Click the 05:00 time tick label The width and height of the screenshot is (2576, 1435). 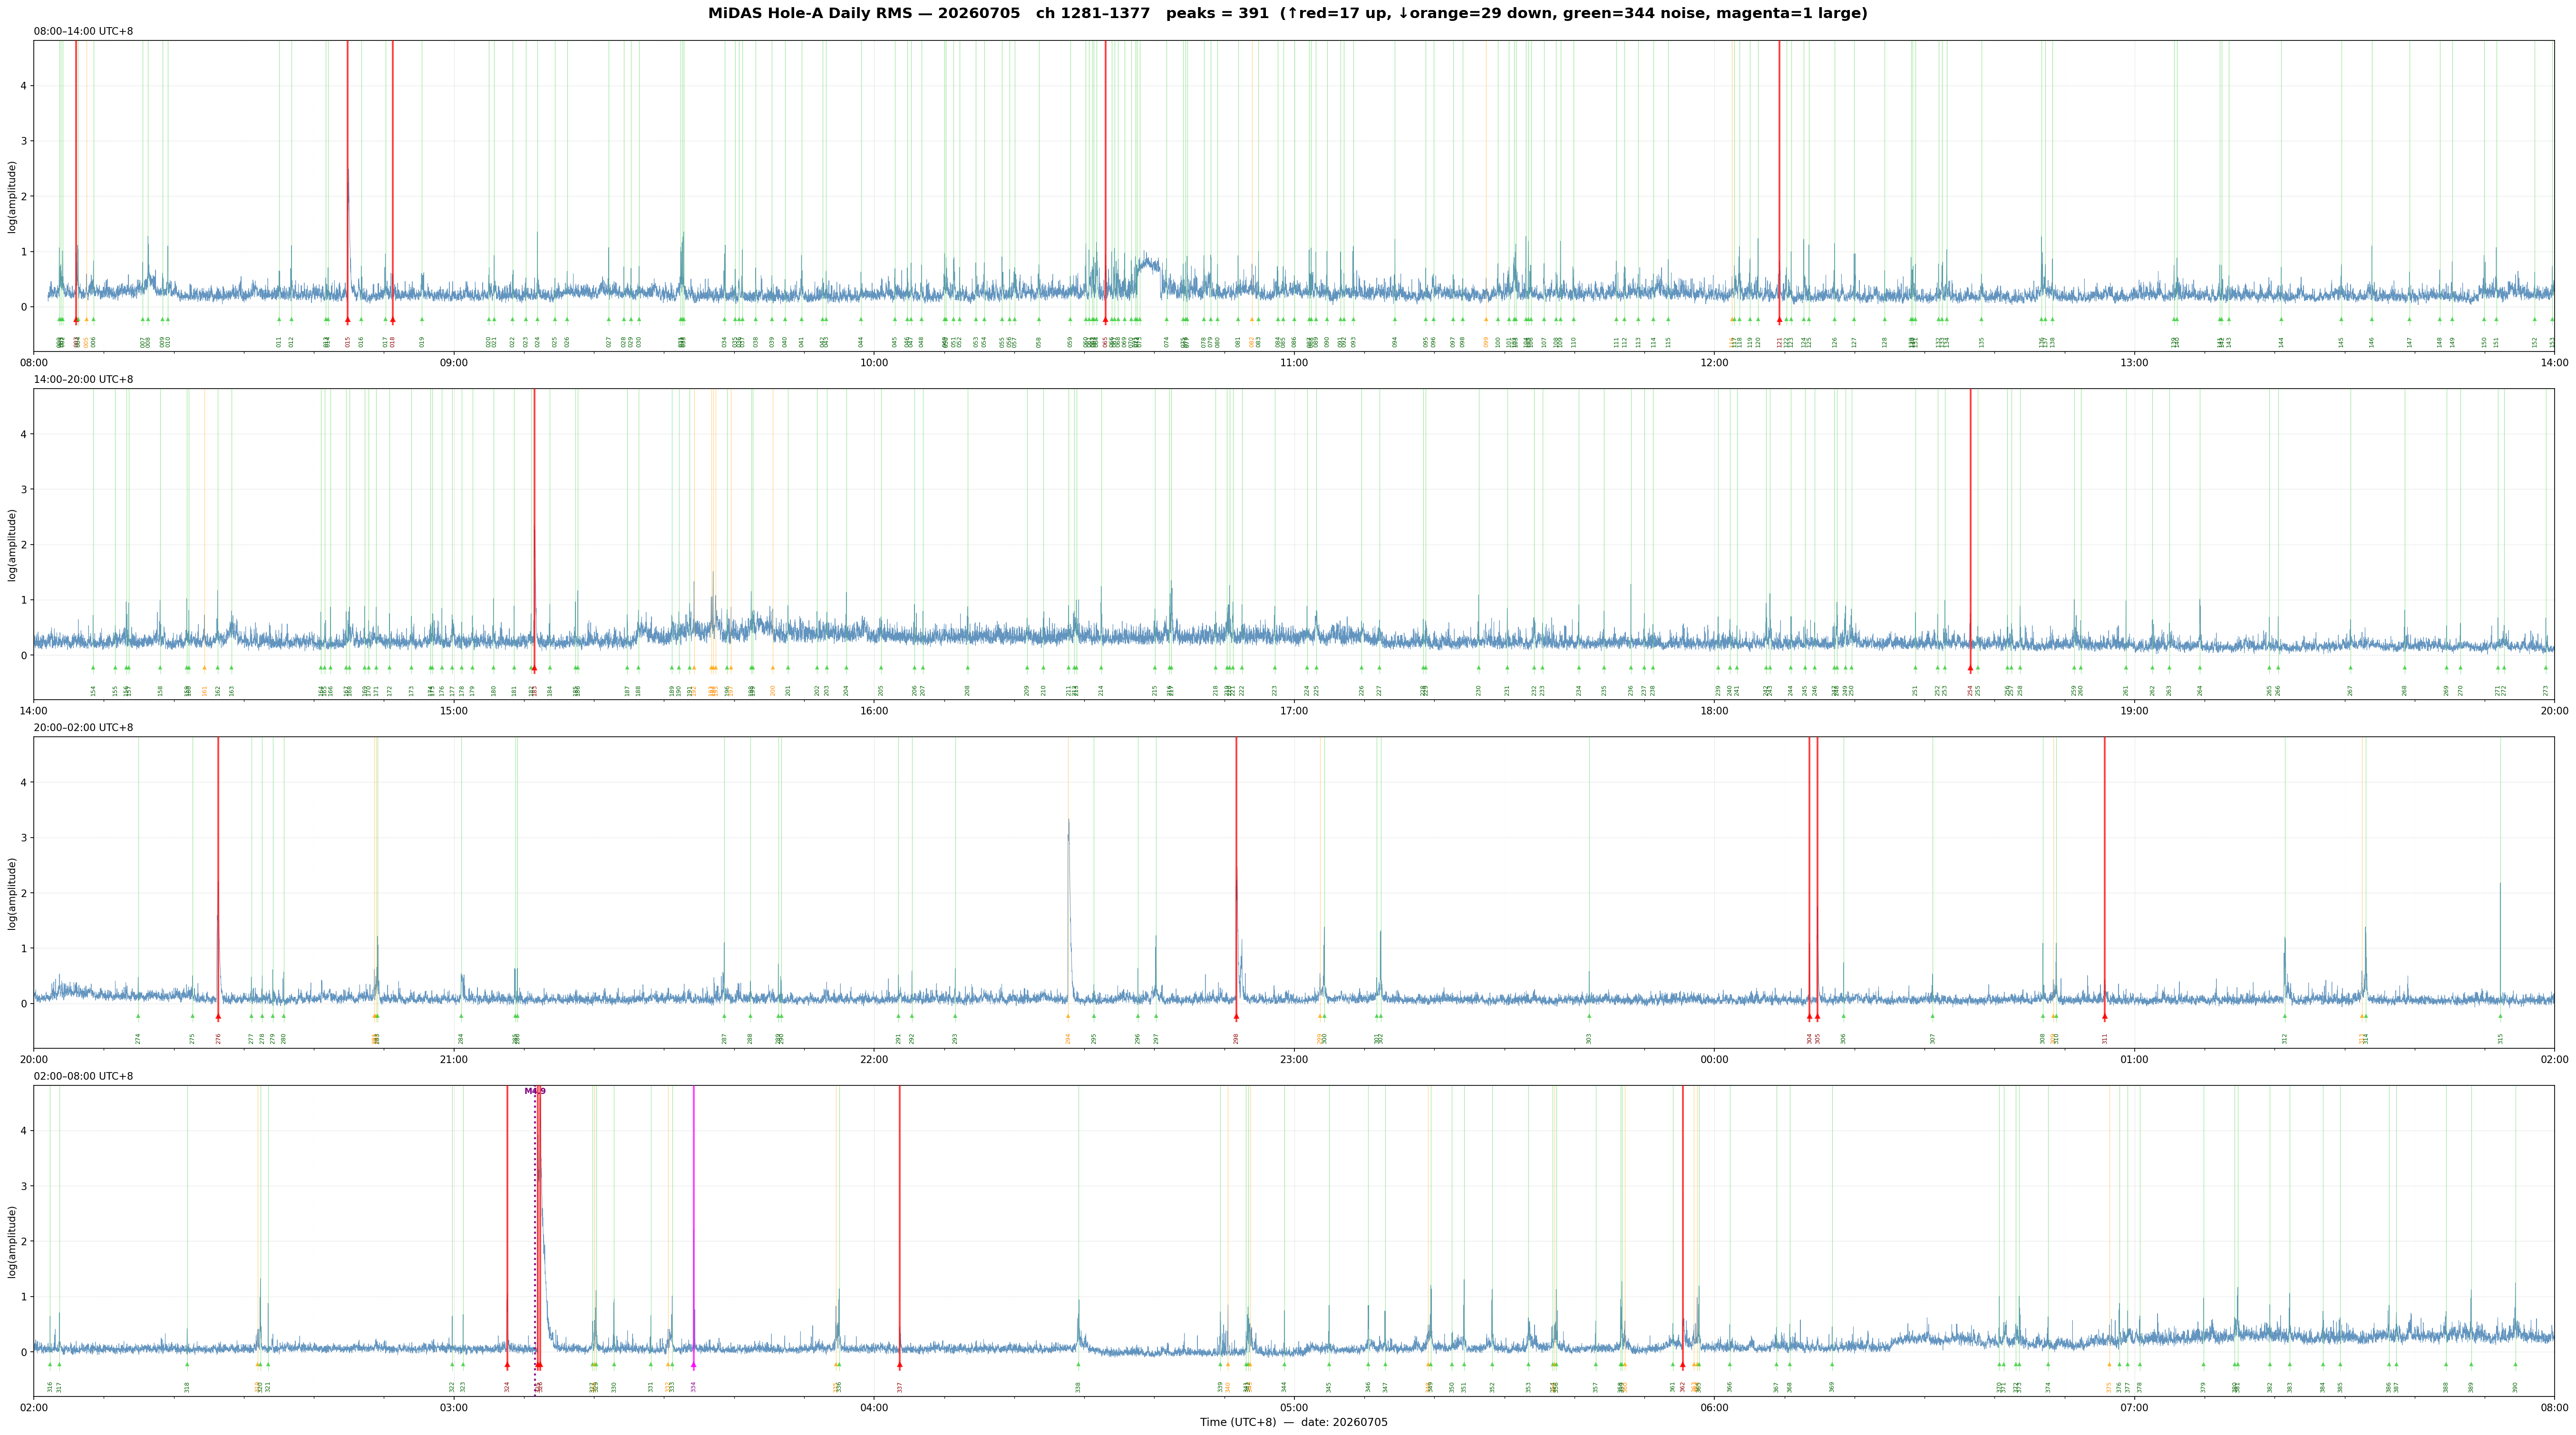click(1294, 1408)
